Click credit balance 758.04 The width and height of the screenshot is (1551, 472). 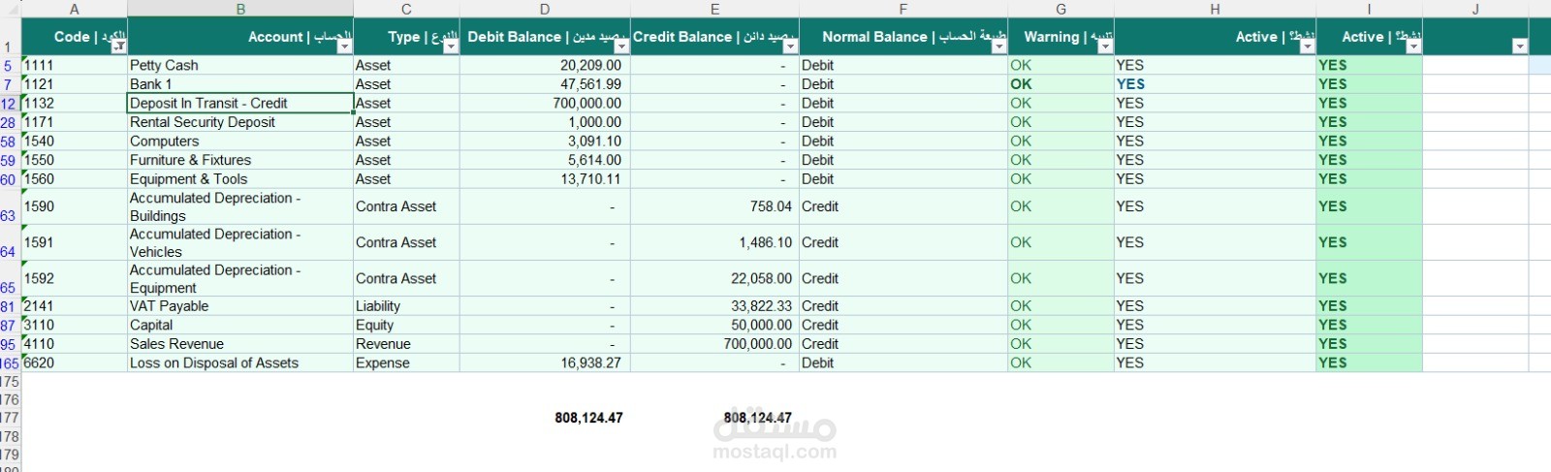coord(714,206)
